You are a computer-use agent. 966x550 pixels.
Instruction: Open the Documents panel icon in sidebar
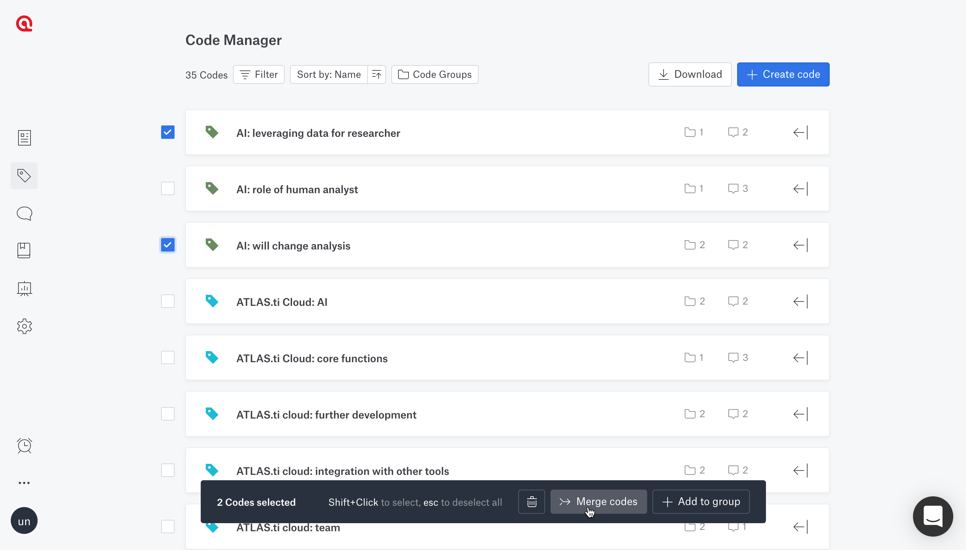(x=24, y=137)
